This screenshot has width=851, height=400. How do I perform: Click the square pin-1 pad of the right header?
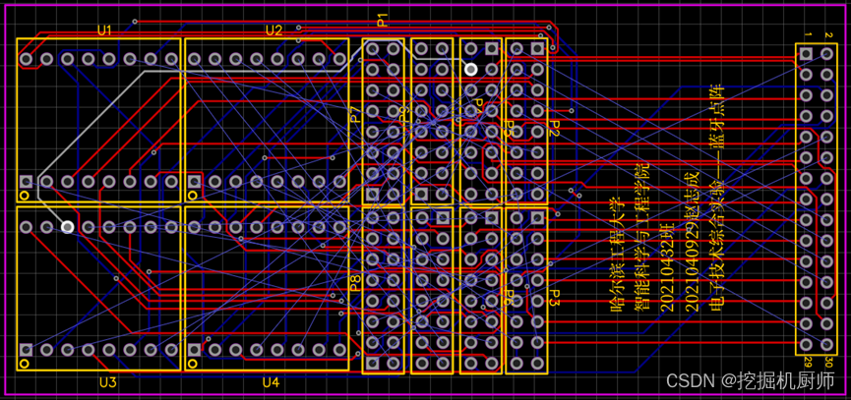[806, 54]
